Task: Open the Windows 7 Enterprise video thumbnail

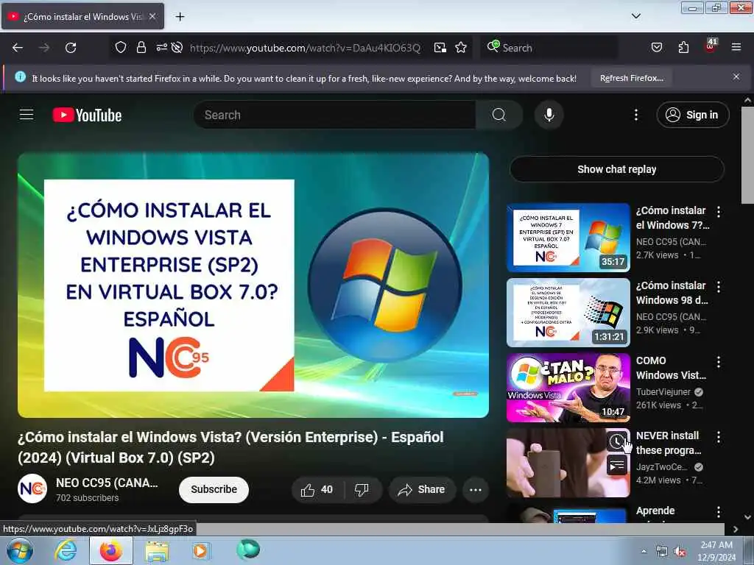Action: (x=568, y=238)
